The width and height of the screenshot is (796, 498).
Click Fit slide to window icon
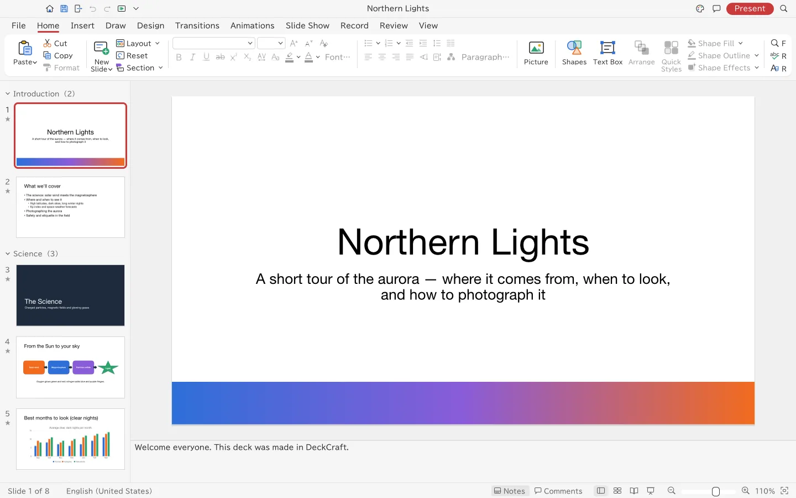784,491
